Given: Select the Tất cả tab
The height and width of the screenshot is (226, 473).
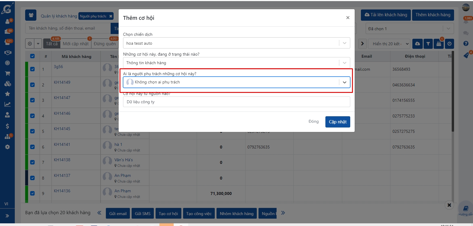Looking at the screenshot, I should (x=52, y=44).
